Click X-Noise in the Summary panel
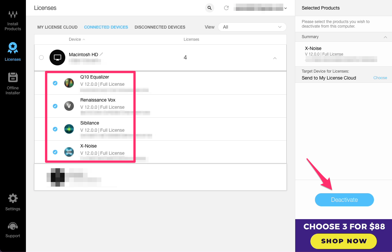 point(313,48)
